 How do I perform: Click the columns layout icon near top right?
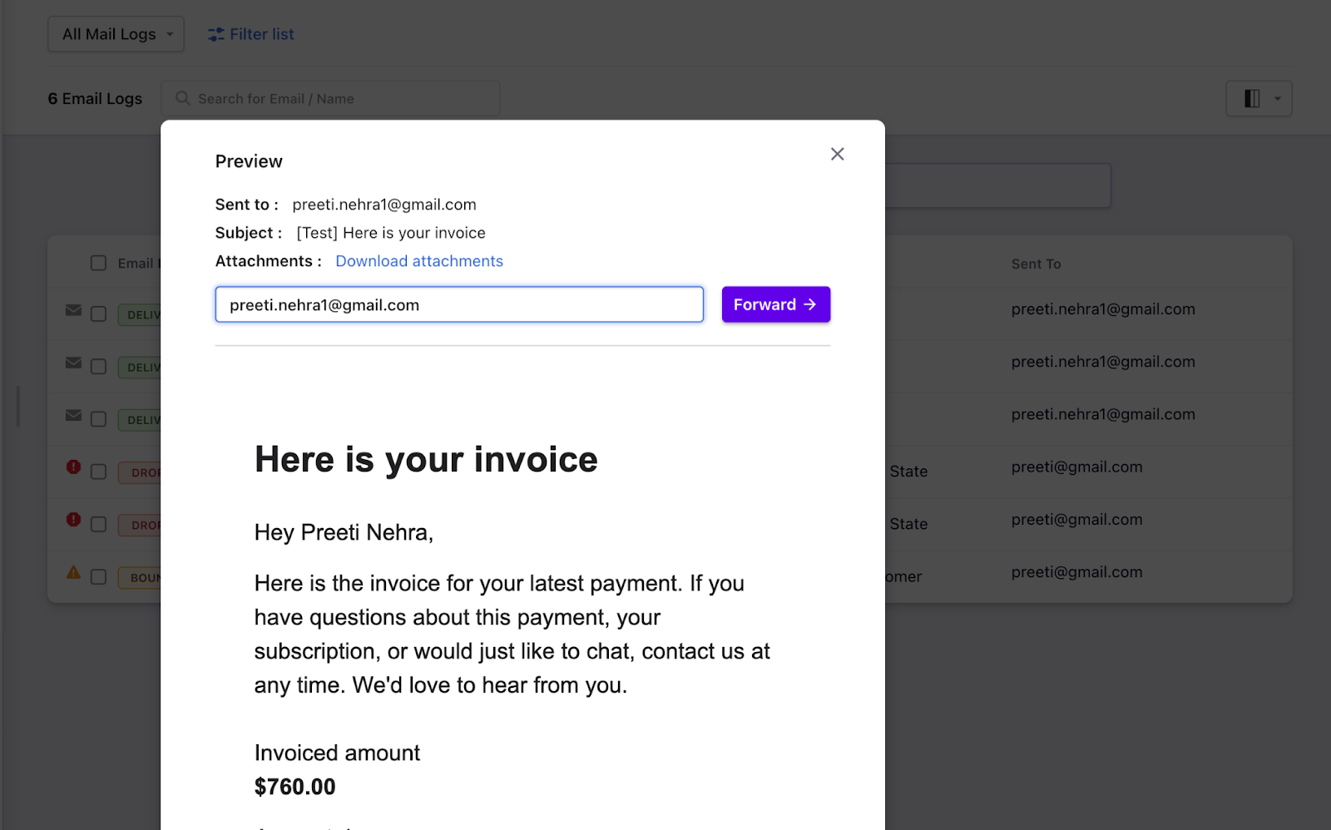tap(1251, 98)
